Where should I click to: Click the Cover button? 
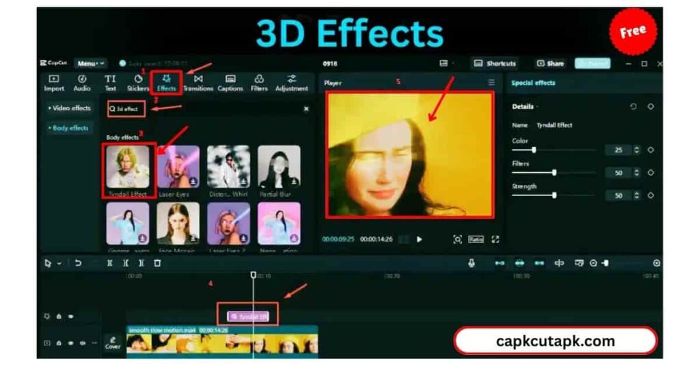pyautogui.click(x=113, y=342)
